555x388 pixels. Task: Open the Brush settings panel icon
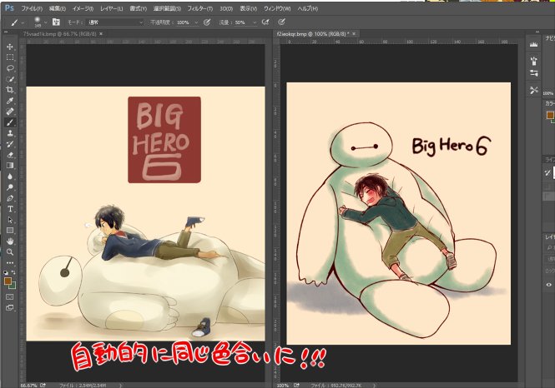coord(534,73)
